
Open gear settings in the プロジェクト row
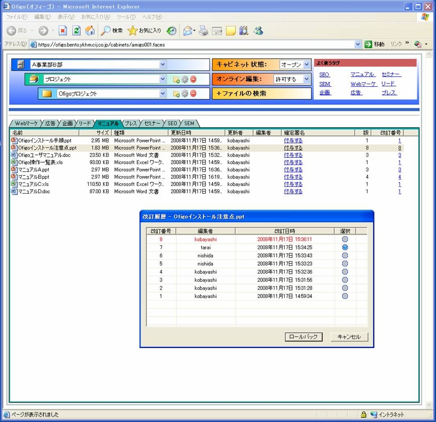pos(185,79)
